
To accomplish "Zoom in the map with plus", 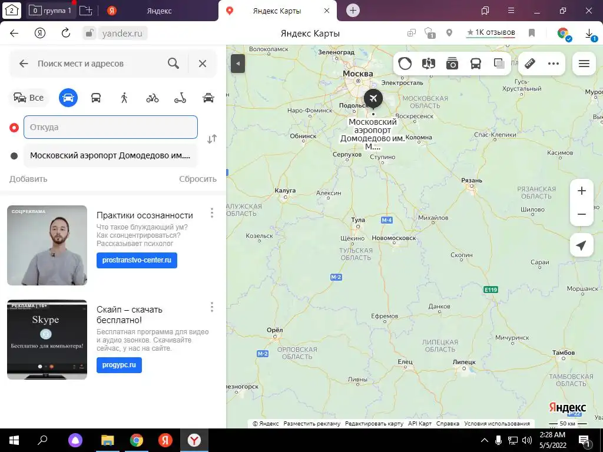I will tap(582, 191).
